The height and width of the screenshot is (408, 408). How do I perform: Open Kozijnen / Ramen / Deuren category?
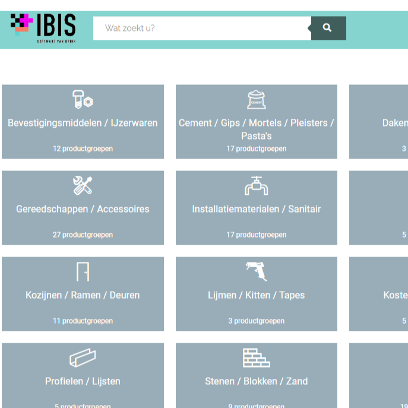click(83, 294)
